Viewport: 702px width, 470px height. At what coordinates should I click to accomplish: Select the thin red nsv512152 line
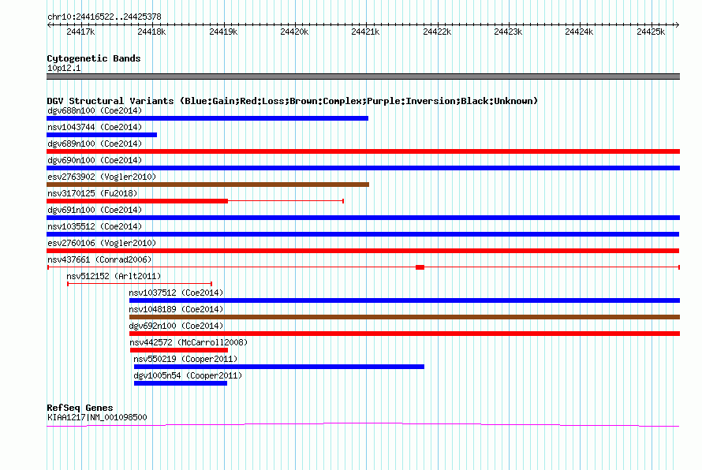tap(140, 284)
